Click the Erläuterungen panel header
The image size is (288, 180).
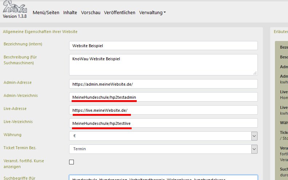(280, 32)
